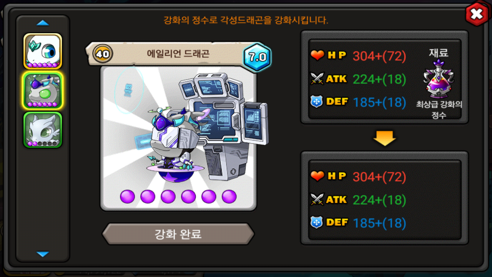Click the 에일리언 드래곤 name banner
This screenshot has width=492, height=277.
[x=167, y=54]
